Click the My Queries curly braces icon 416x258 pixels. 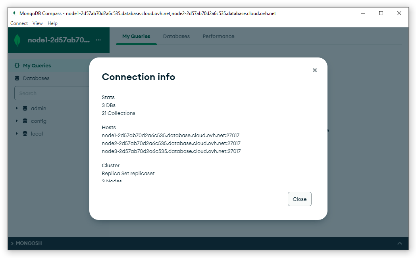(17, 65)
